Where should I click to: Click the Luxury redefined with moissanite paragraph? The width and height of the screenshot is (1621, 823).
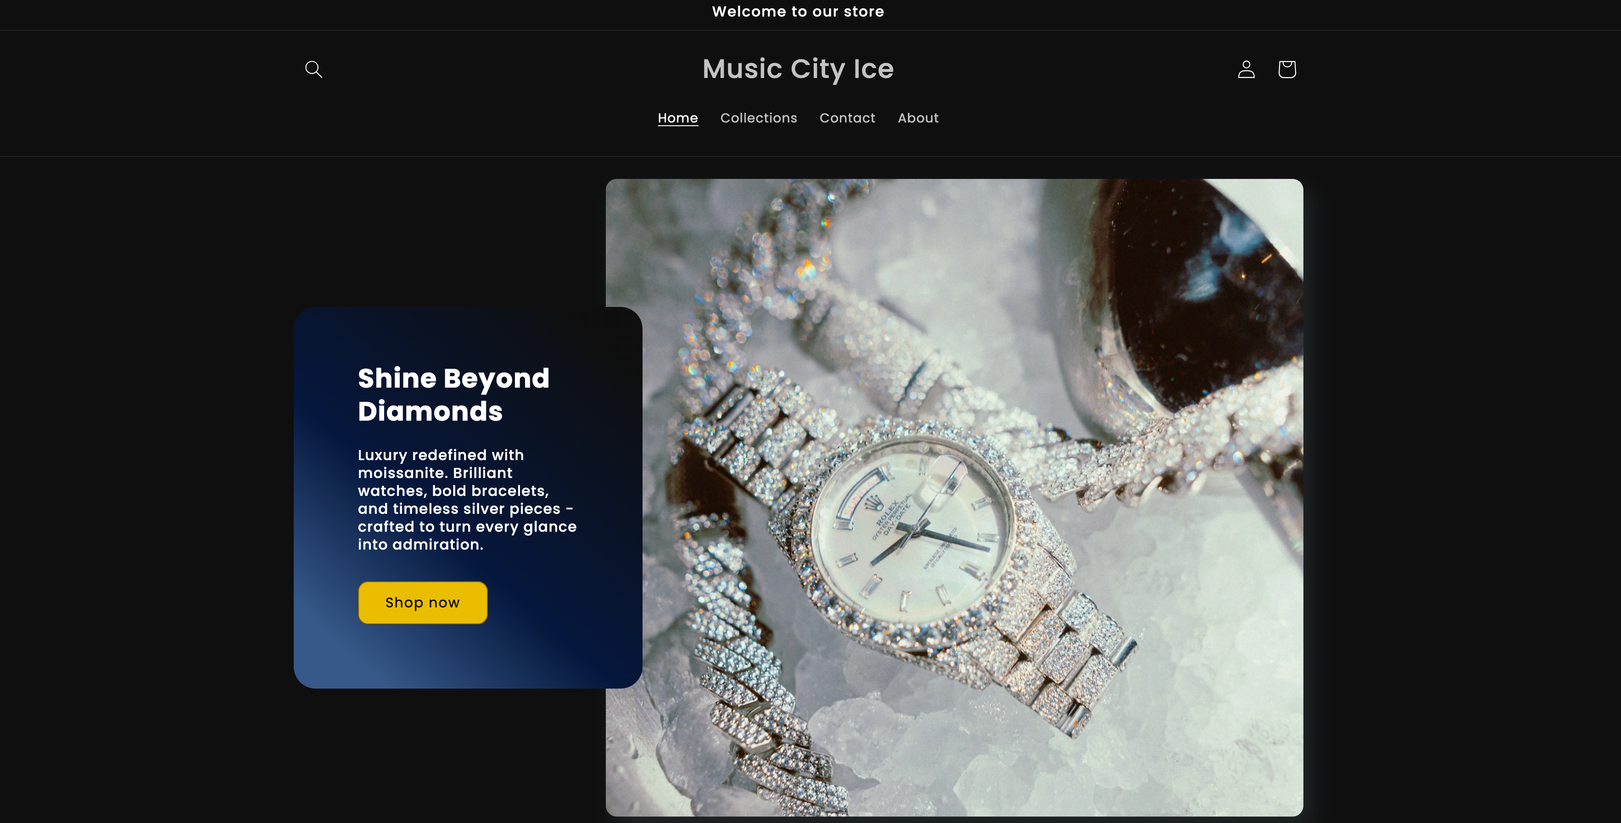467,500
